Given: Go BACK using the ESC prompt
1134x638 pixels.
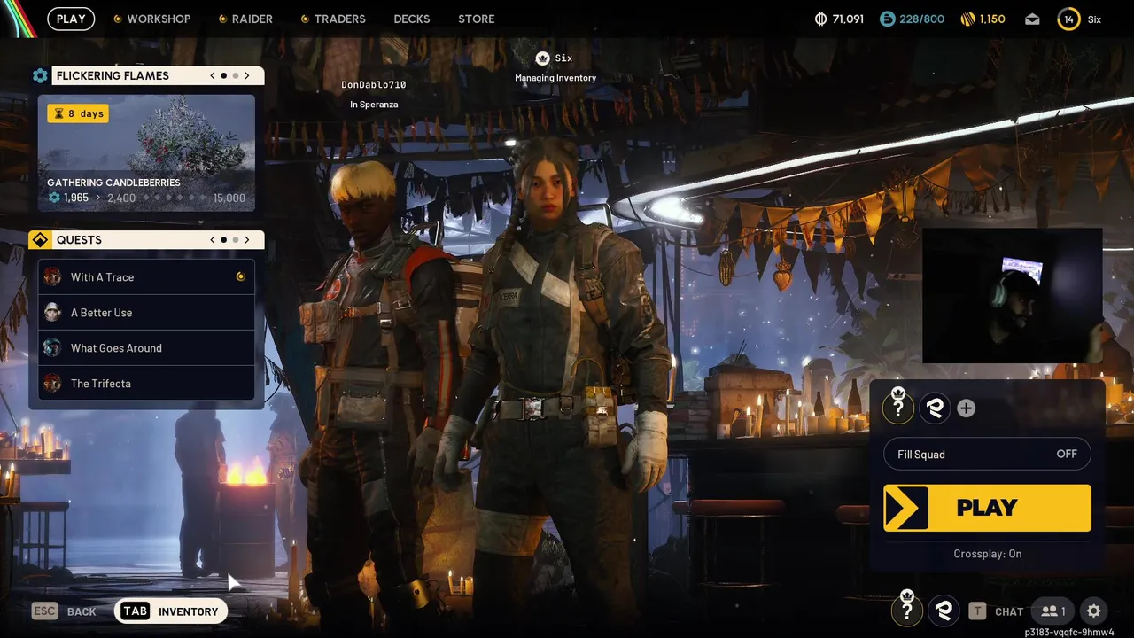Looking at the screenshot, I should (64, 611).
